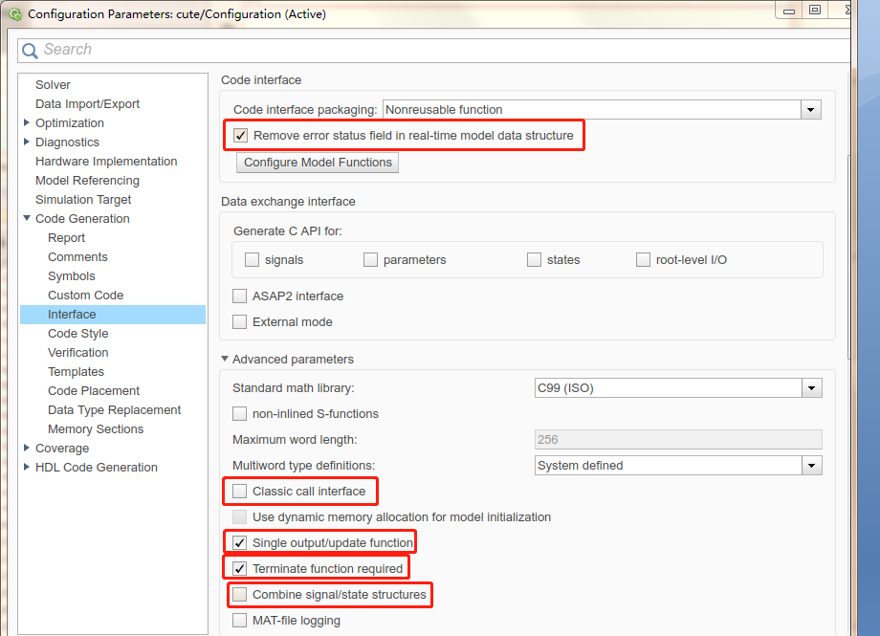The height and width of the screenshot is (636, 880).
Task: Enable C API for root-level I/O
Action: pos(643,260)
